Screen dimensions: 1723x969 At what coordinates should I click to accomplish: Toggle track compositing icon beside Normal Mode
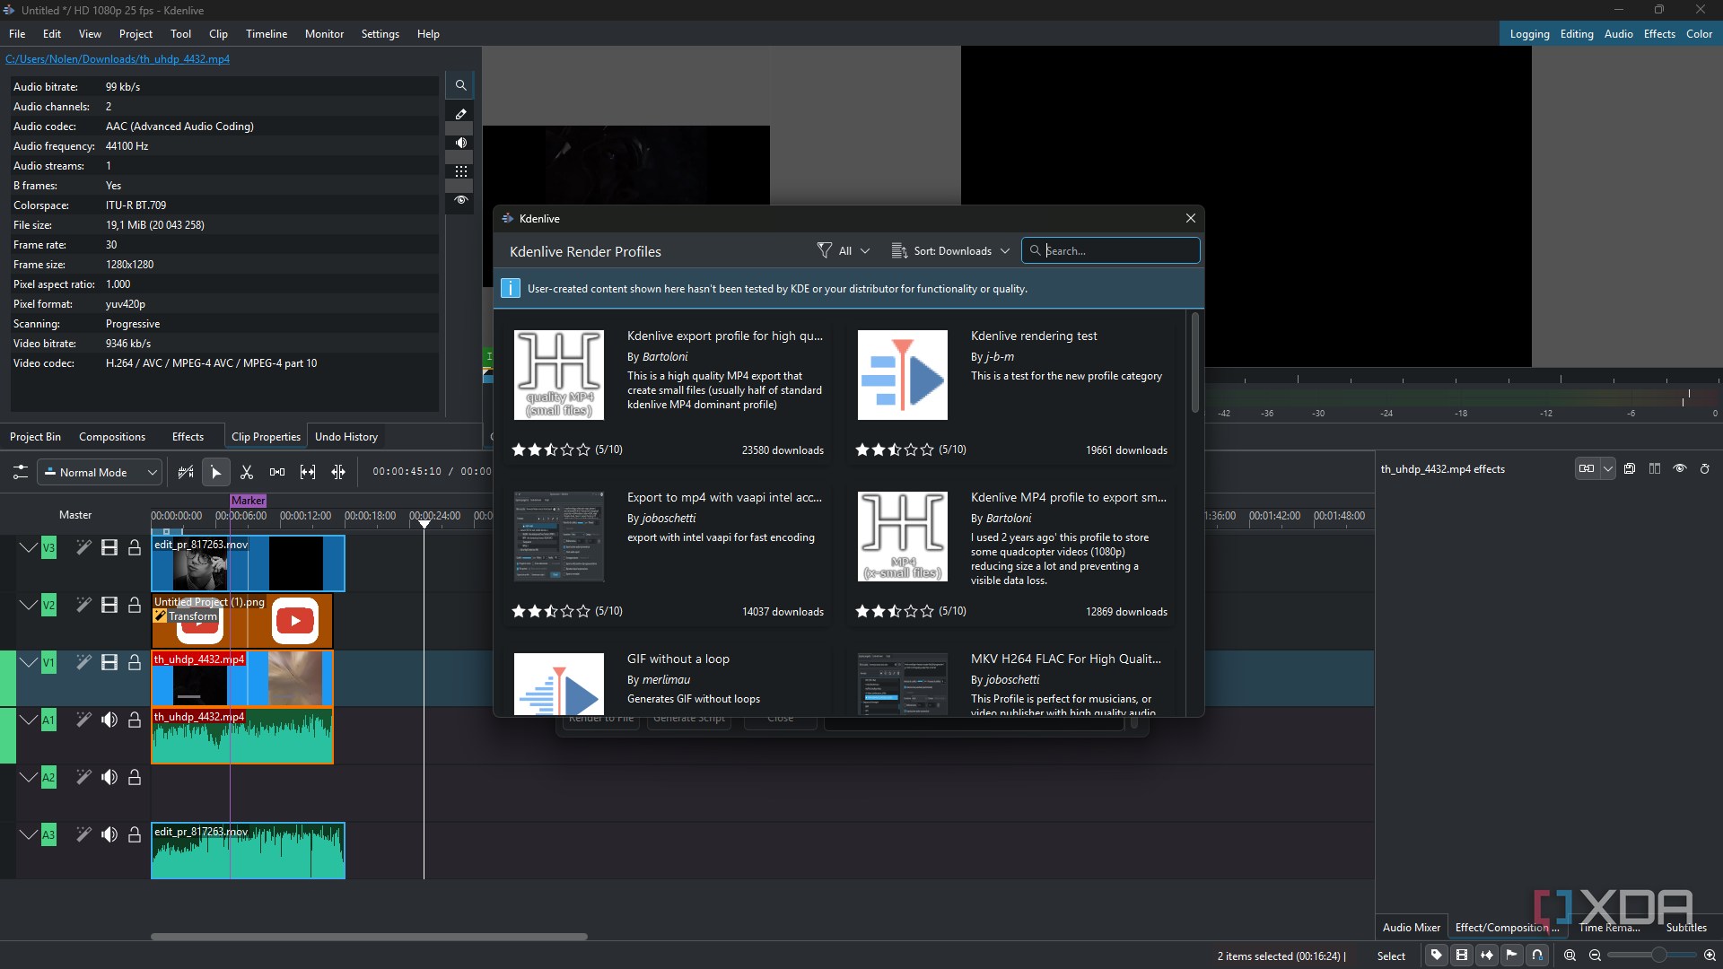186,472
